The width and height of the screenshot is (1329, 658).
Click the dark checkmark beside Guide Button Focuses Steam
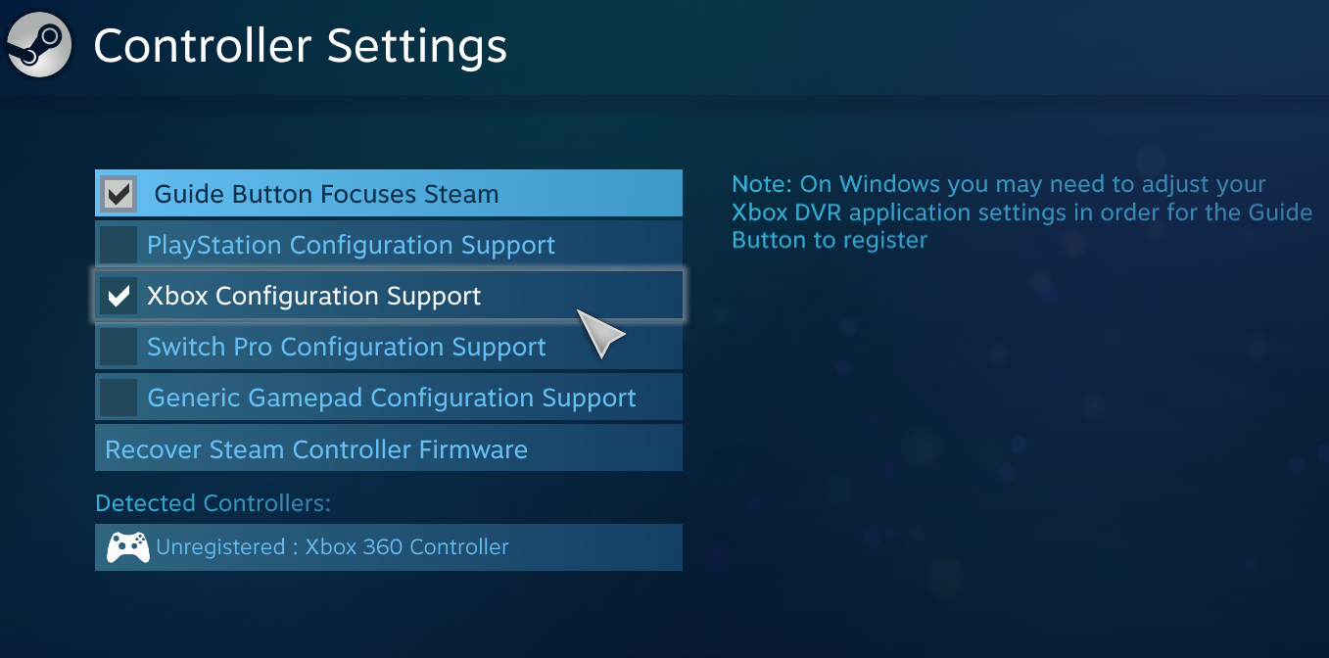coord(119,194)
